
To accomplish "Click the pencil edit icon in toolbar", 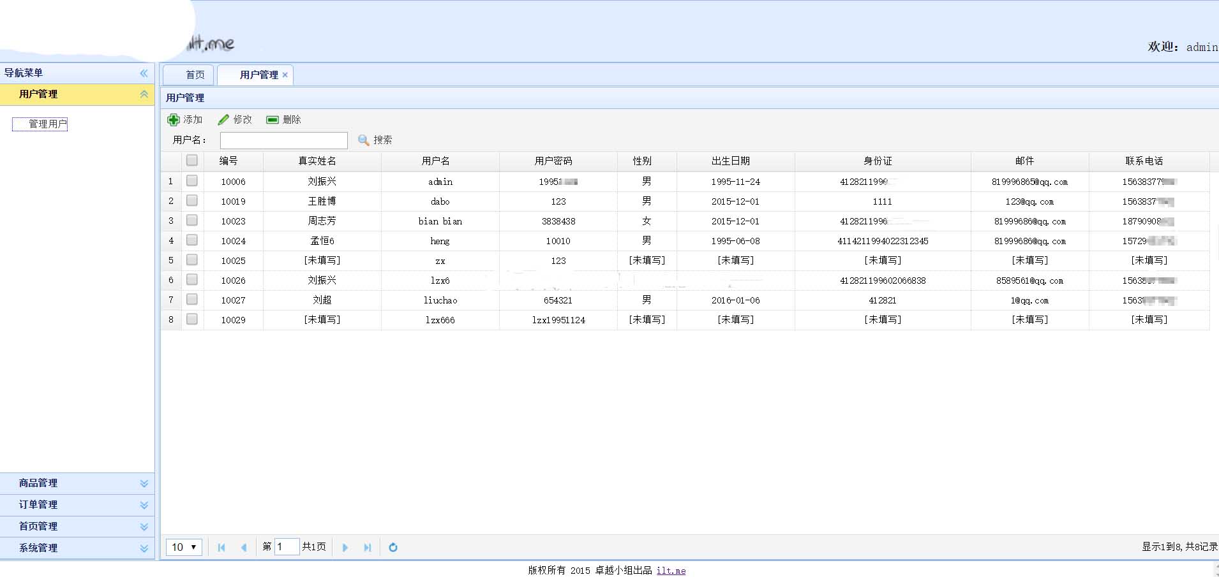I will coord(223,120).
